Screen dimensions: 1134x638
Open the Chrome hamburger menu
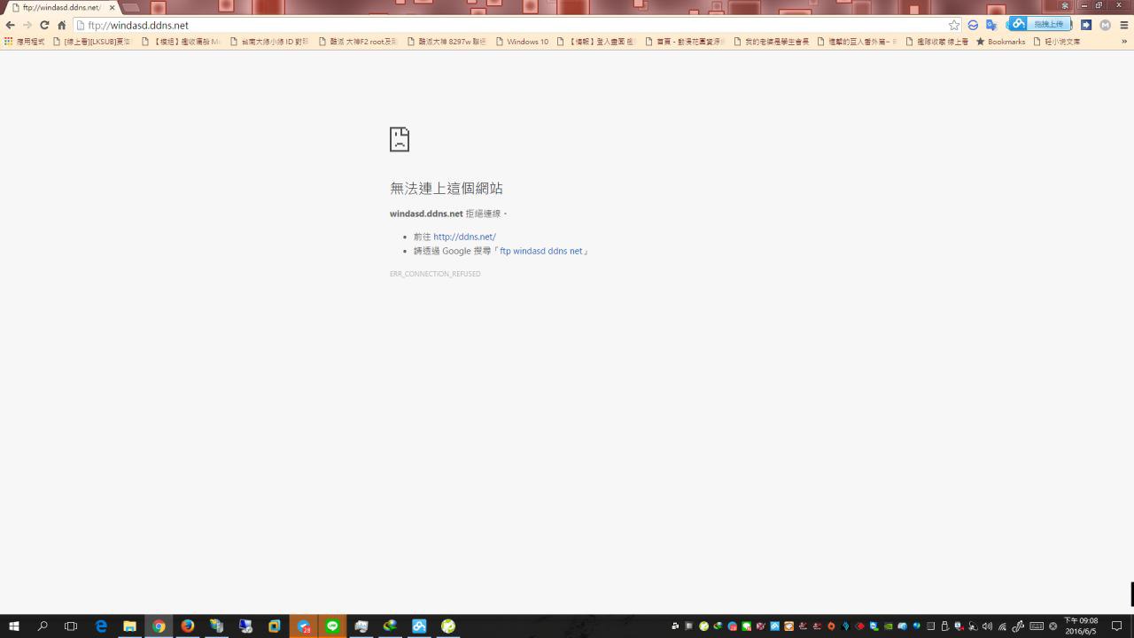click(1124, 26)
